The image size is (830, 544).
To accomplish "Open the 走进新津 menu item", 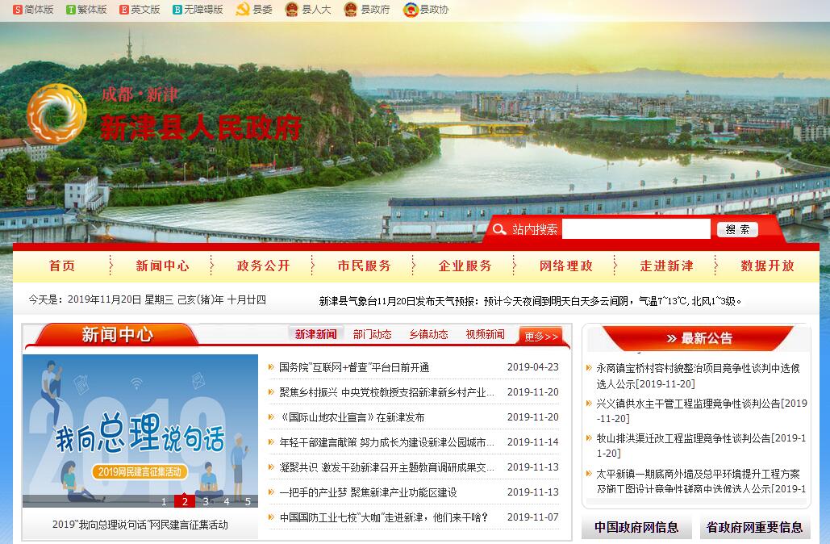I will [667, 266].
